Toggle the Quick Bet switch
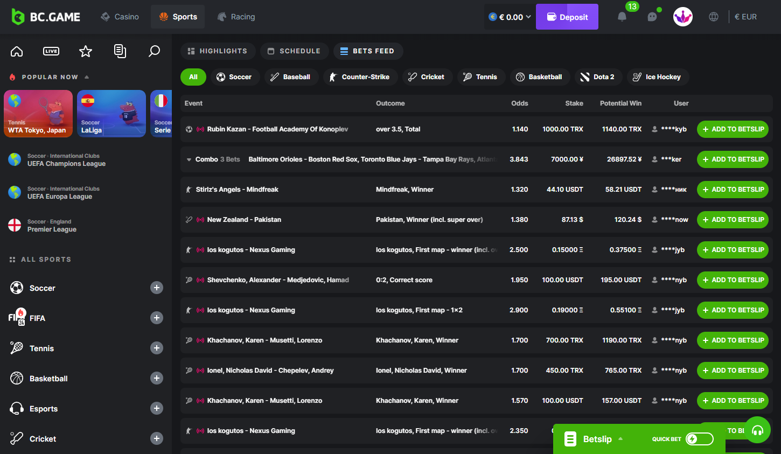Viewport: 781px width, 454px height. click(x=699, y=439)
